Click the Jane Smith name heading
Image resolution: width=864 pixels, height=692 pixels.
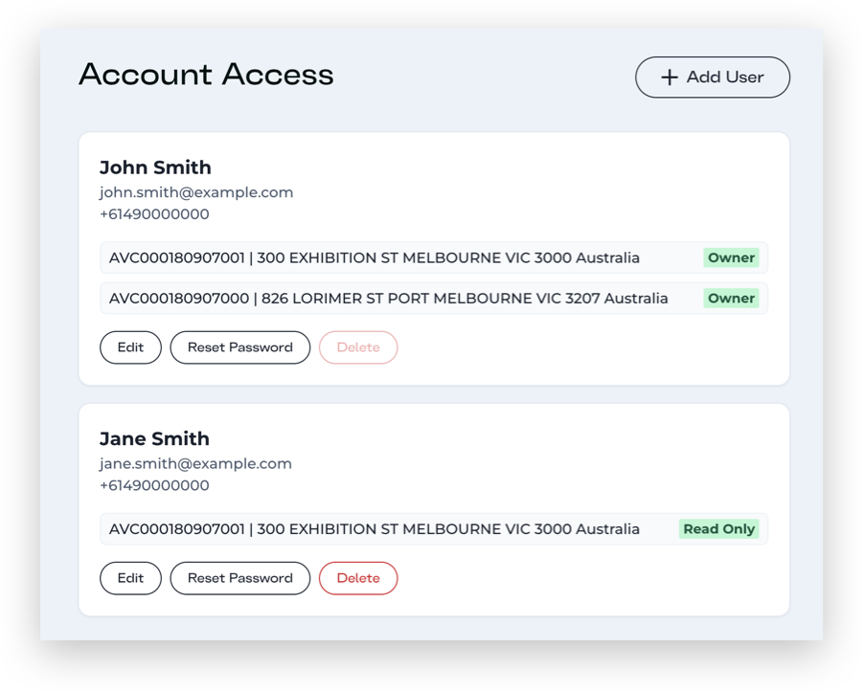154,438
